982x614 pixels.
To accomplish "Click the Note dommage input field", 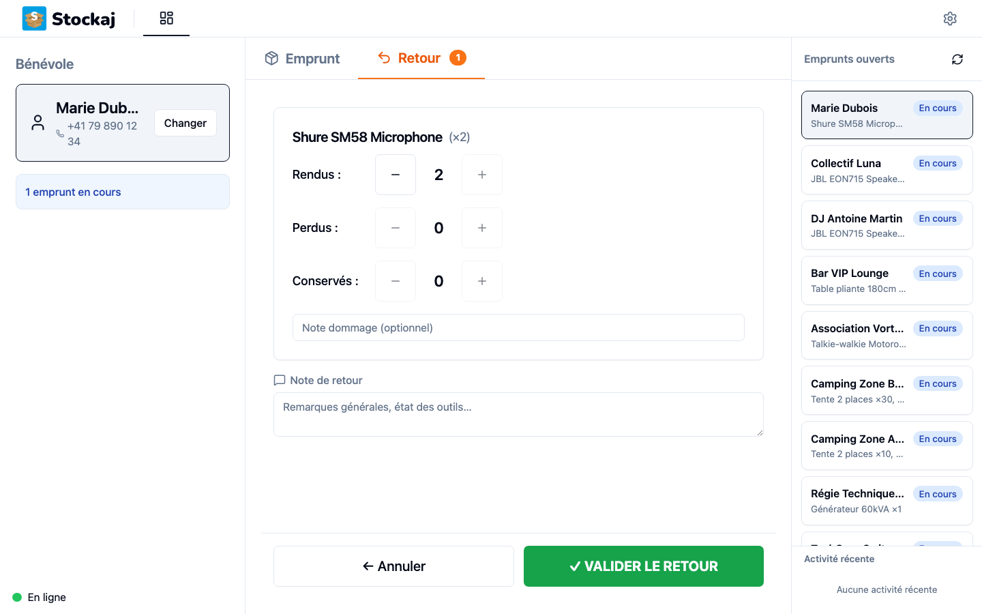I will coord(518,327).
